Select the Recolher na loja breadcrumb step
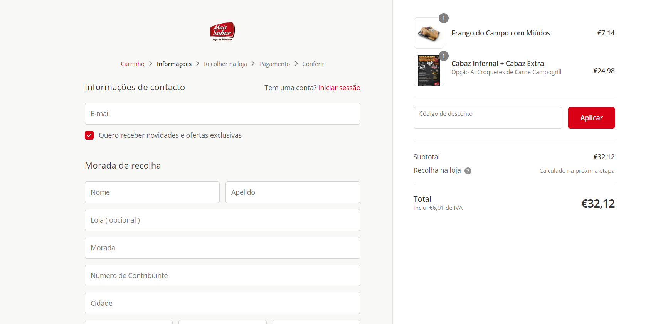The height and width of the screenshot is (324, 663). (x=225, y=64)
